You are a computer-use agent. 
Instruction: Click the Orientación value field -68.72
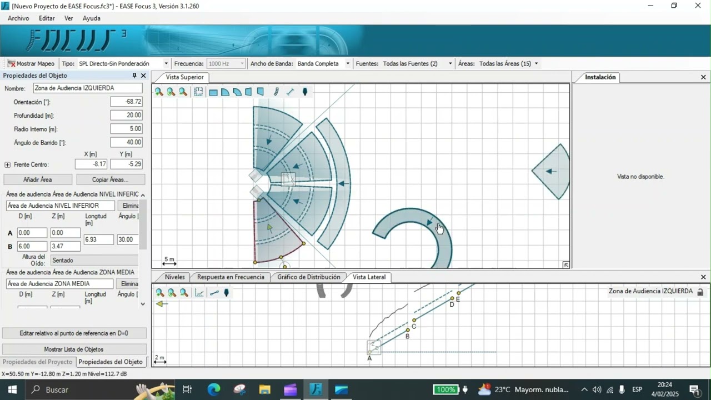click(126, 102)
